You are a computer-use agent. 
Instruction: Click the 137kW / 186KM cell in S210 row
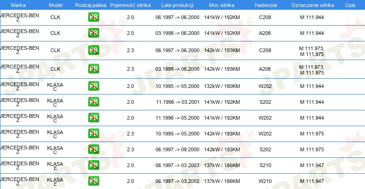pos(222,165)
